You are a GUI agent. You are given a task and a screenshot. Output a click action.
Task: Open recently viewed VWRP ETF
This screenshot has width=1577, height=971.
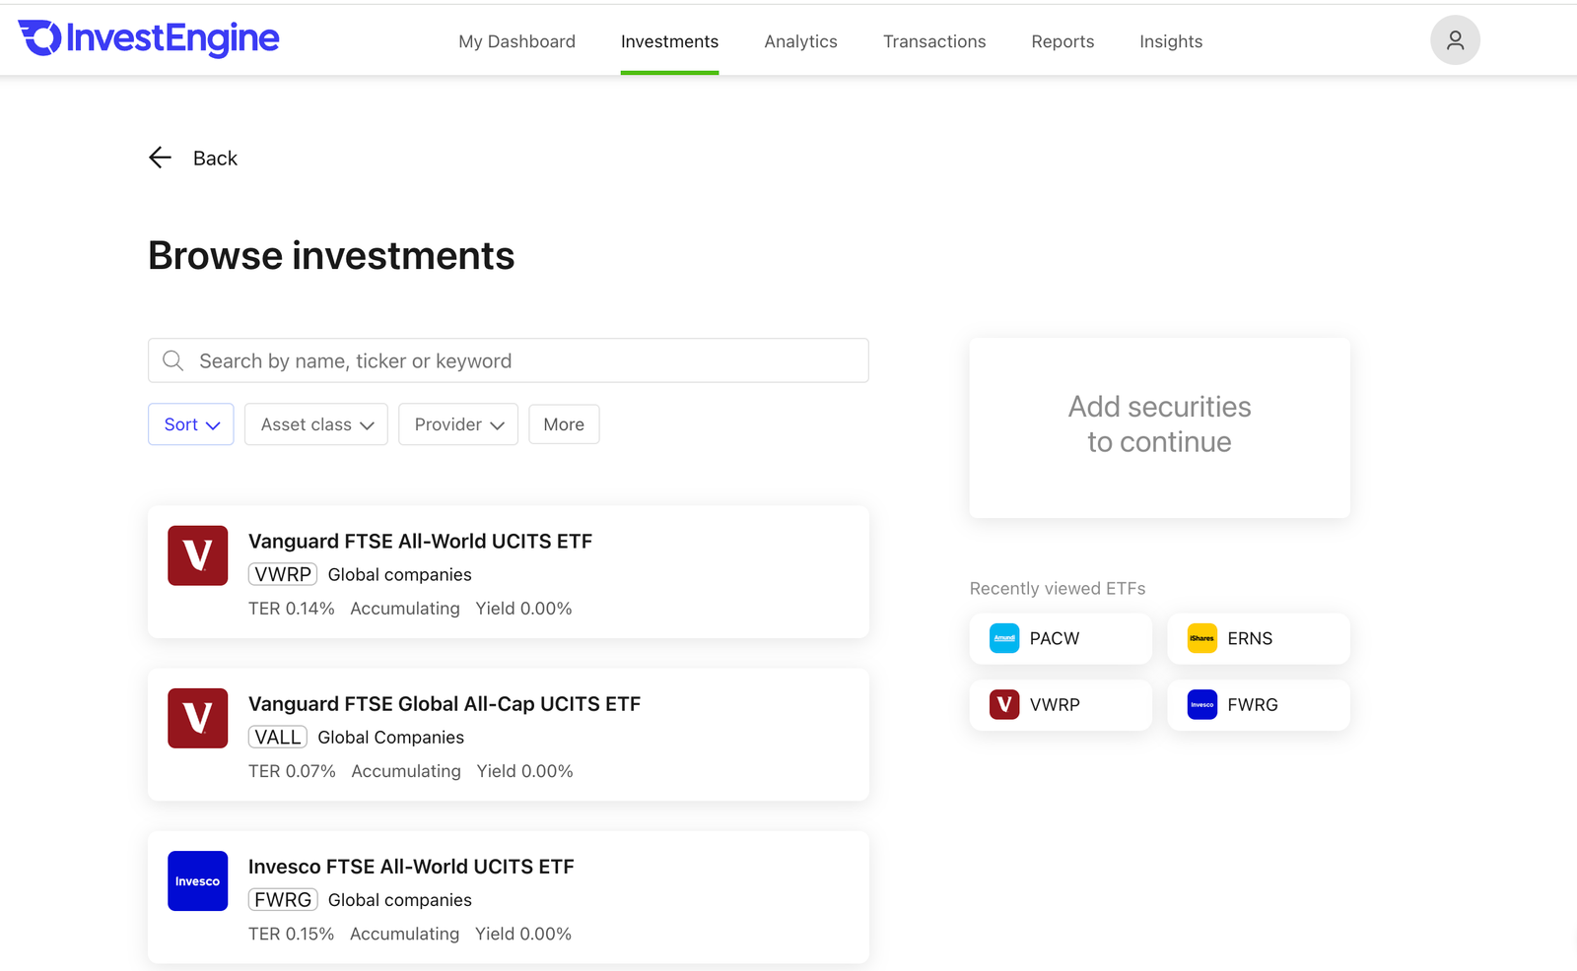click(1061, 704)
